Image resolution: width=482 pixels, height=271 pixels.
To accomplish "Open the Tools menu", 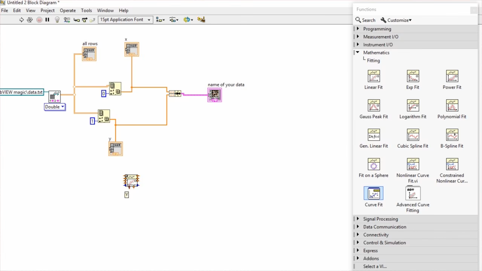I will coord(86,10).
